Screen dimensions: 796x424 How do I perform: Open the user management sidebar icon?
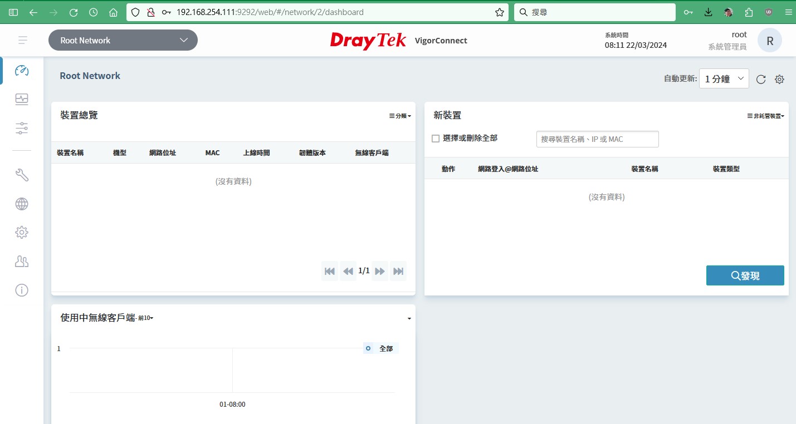(x=22, y=262)
